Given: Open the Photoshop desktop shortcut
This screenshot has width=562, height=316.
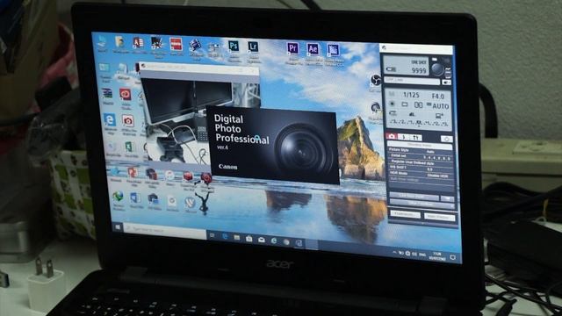Looking at the screenshot, I should point(234,47).
